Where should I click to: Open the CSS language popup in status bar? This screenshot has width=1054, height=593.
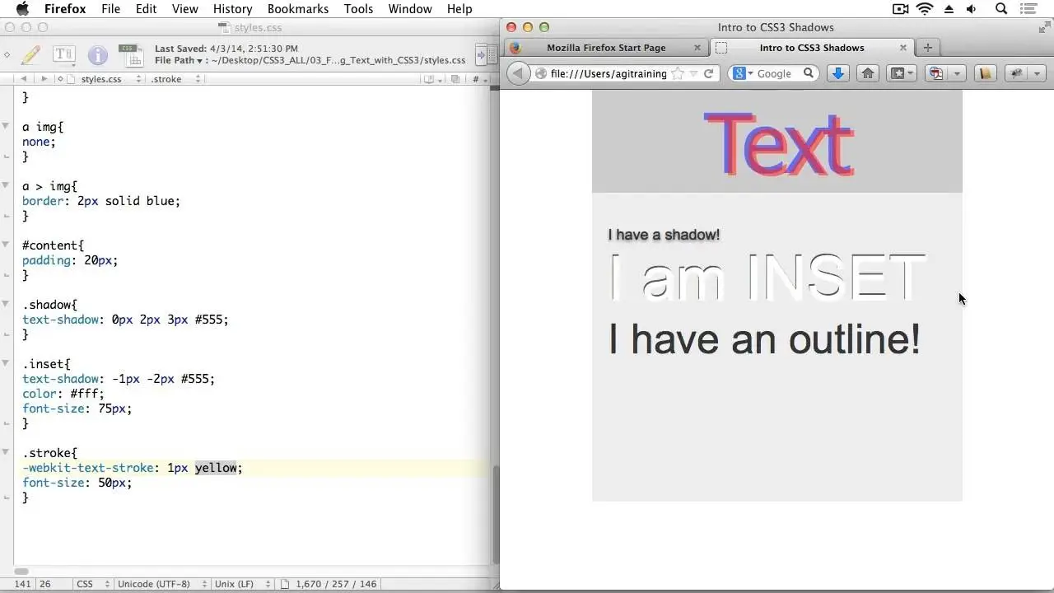click(x=91, y=584)
